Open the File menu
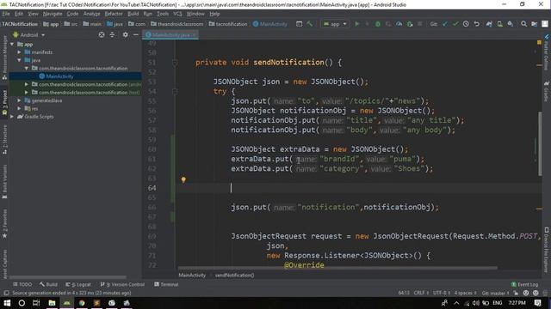The height and width of the screenshot is (309, 551). (6, 14)
